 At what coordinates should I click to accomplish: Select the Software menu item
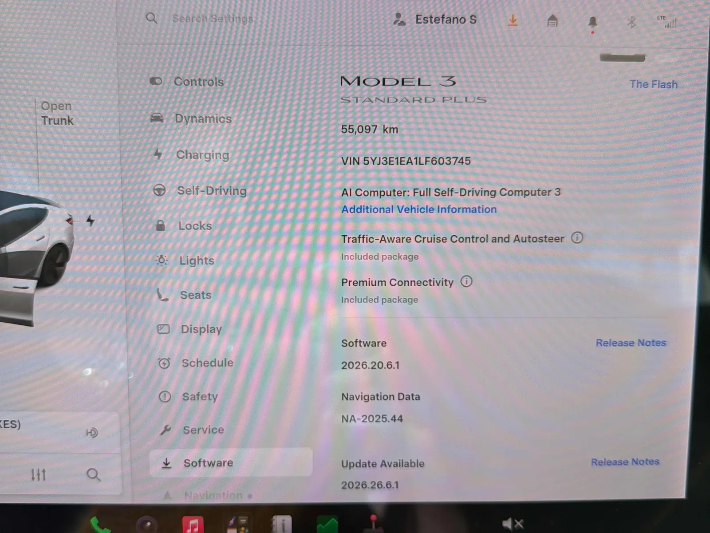click(231, 462)
